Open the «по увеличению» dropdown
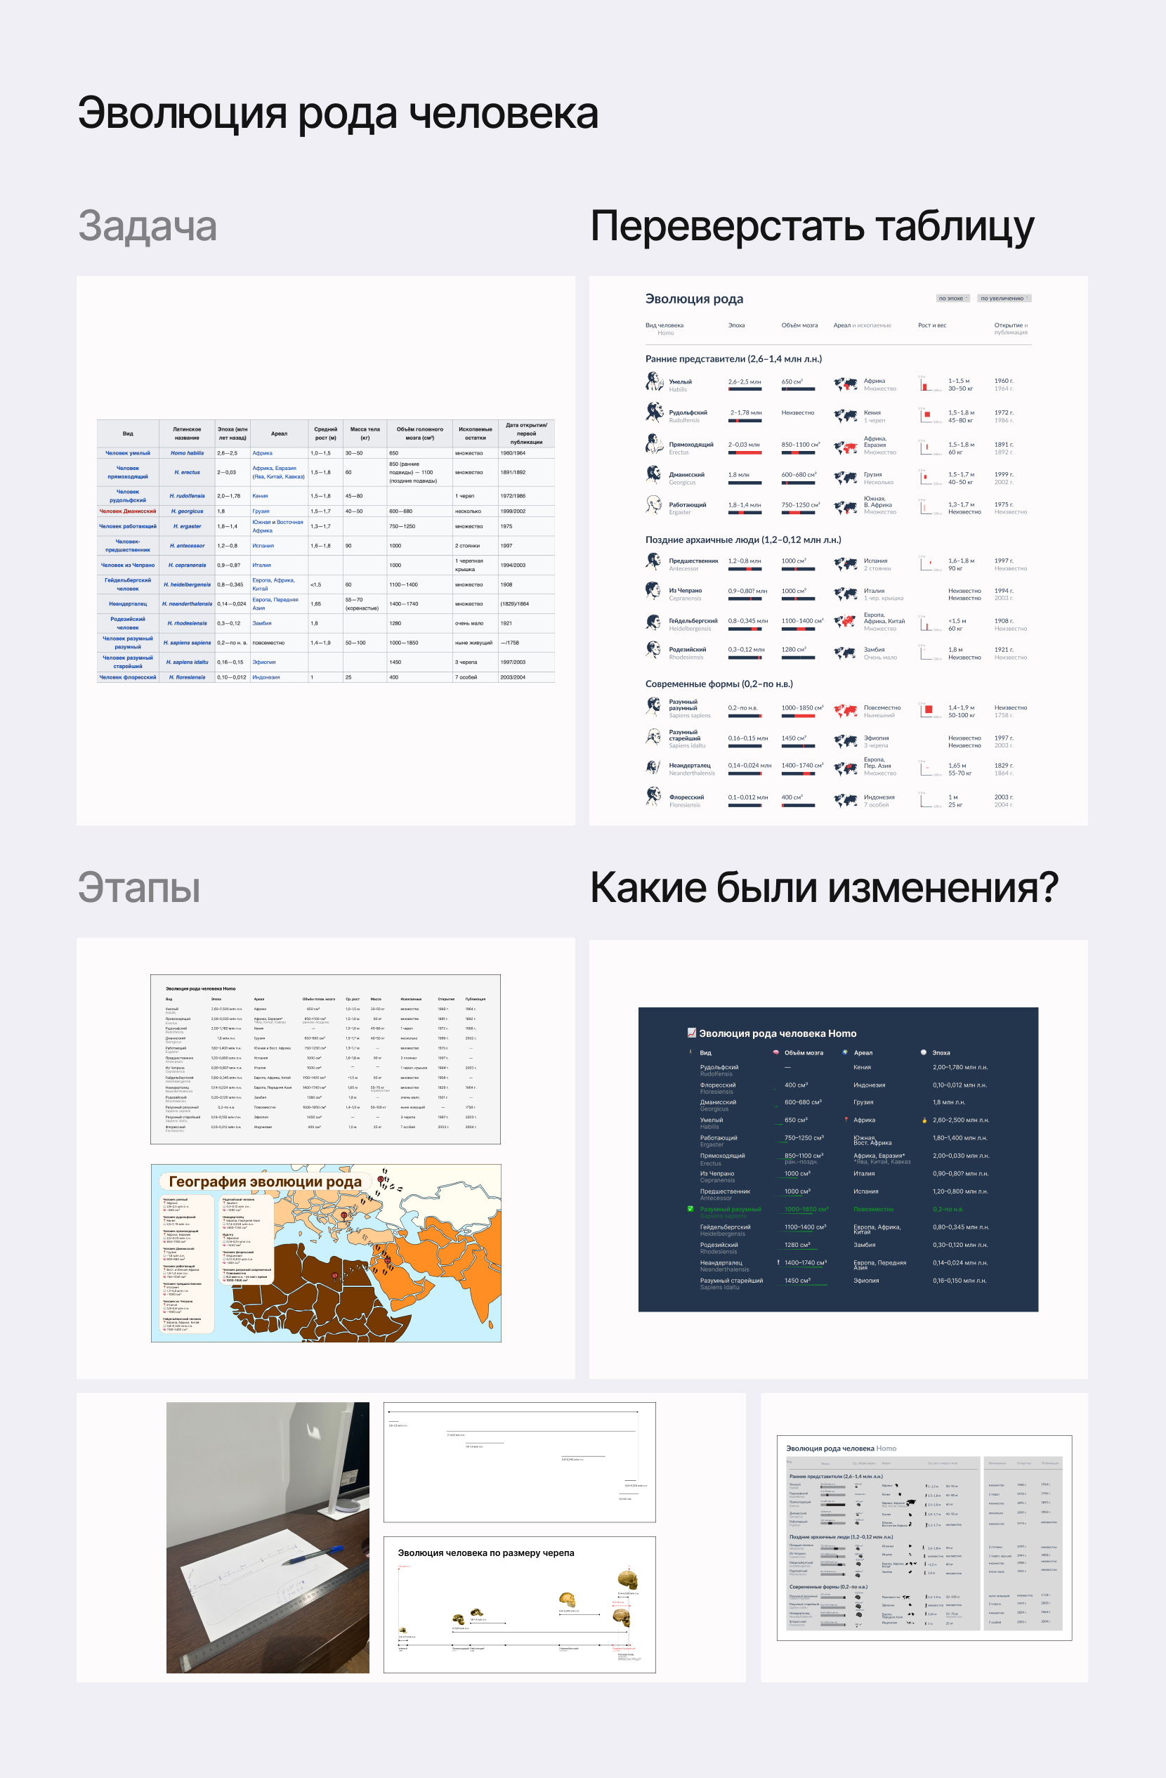This screenshot has width=1166, height=1778. (x=1004, y=299)
